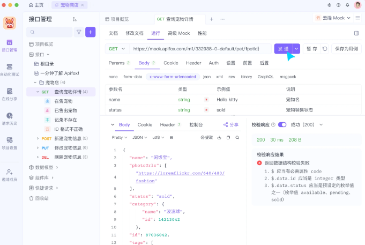Open the 发送 dropdown arrow
The image size is (365, 245).
click(296, 49)
